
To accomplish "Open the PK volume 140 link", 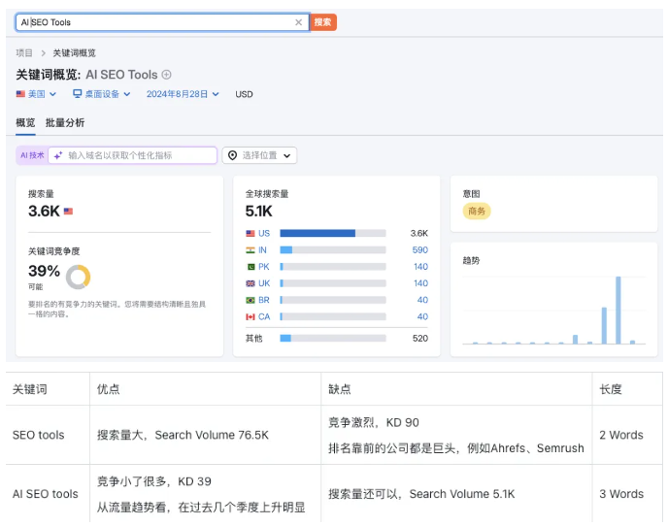I will [420, 267].
